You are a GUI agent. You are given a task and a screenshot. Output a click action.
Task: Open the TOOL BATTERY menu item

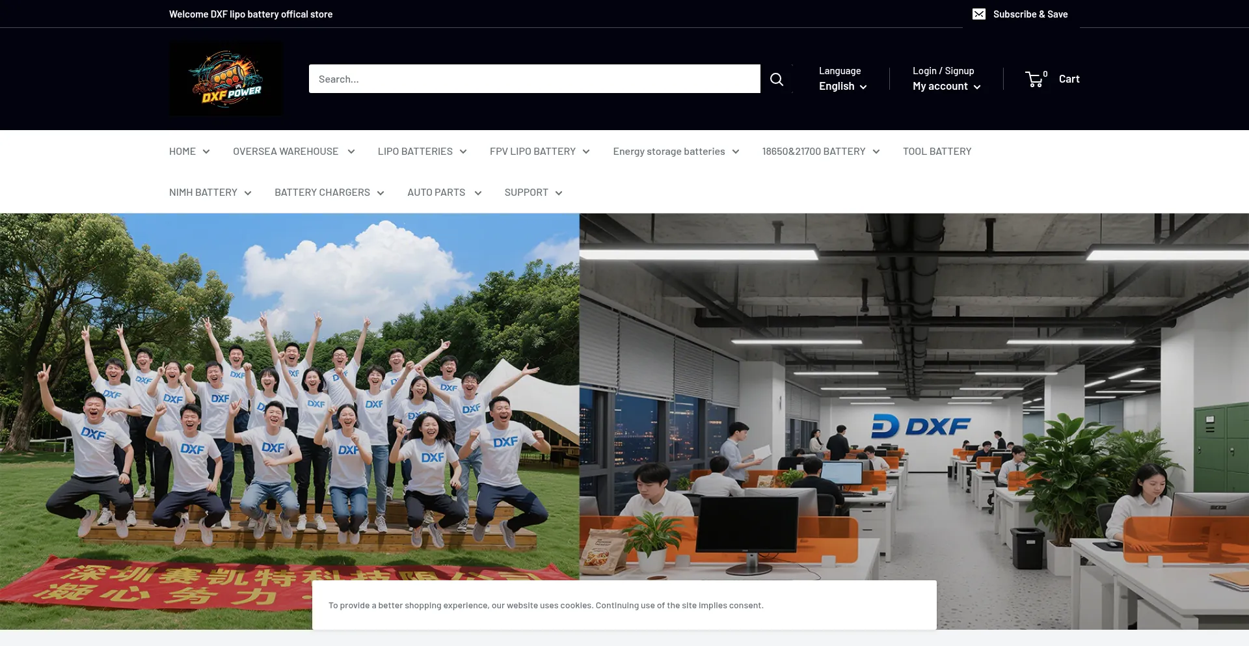click(x=937, y=151)
